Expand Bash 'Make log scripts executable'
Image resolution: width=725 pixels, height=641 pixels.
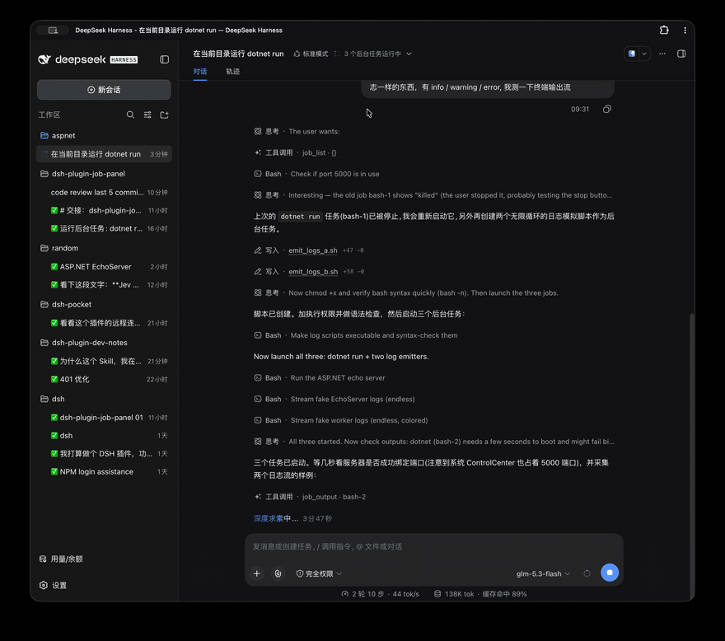click(356, 335)
